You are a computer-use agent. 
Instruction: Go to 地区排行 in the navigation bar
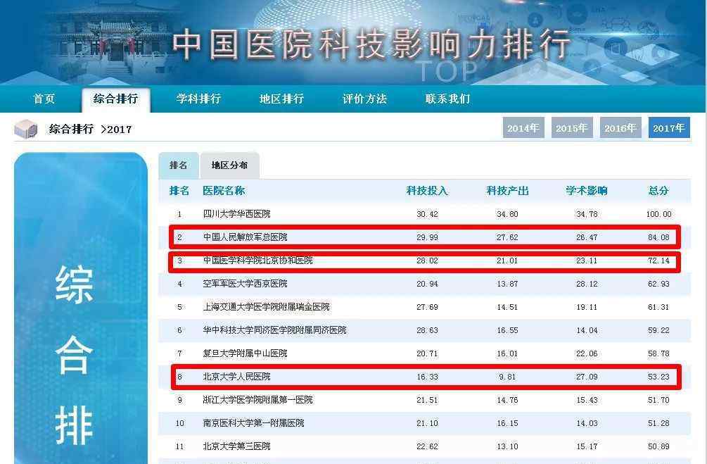tap(282, 99)
